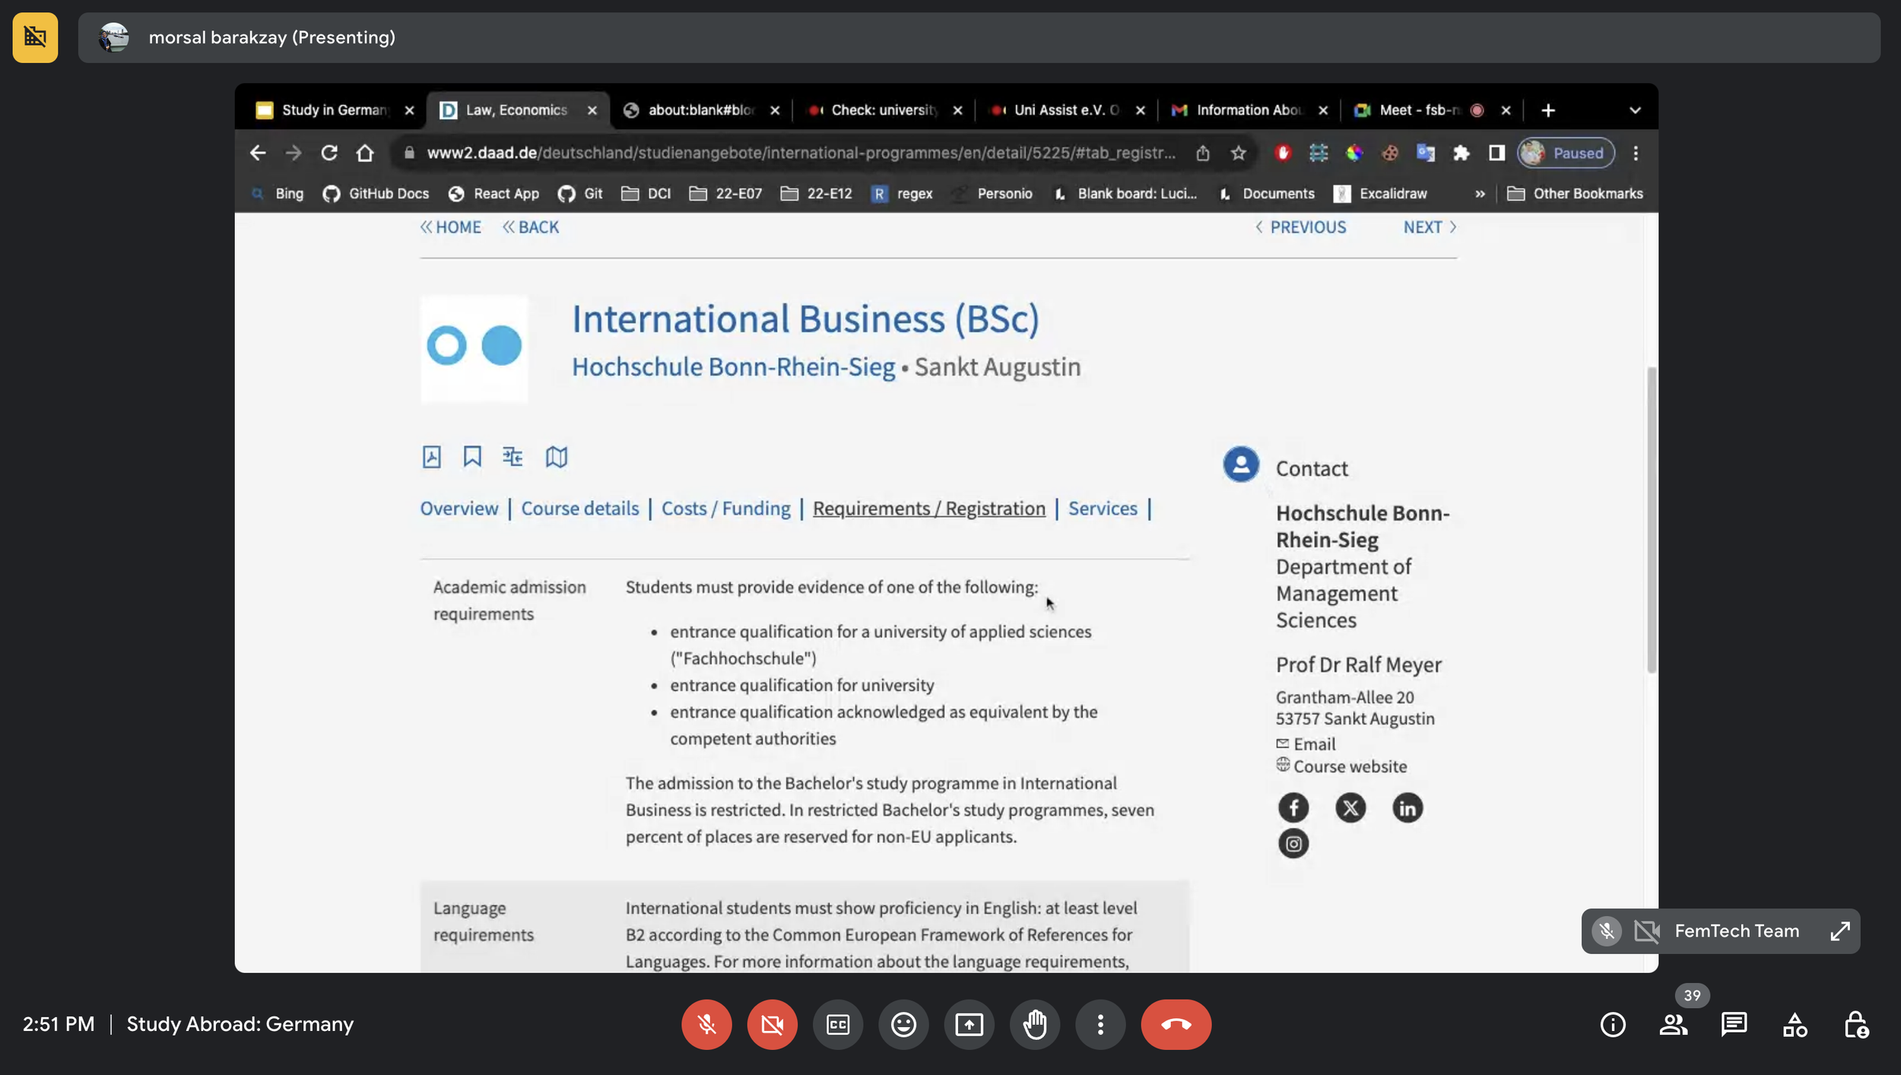Unmute microphone in meeting controls
Image resolution: width=1901 pixels, height=1075 pixels.
[706, 1024]
